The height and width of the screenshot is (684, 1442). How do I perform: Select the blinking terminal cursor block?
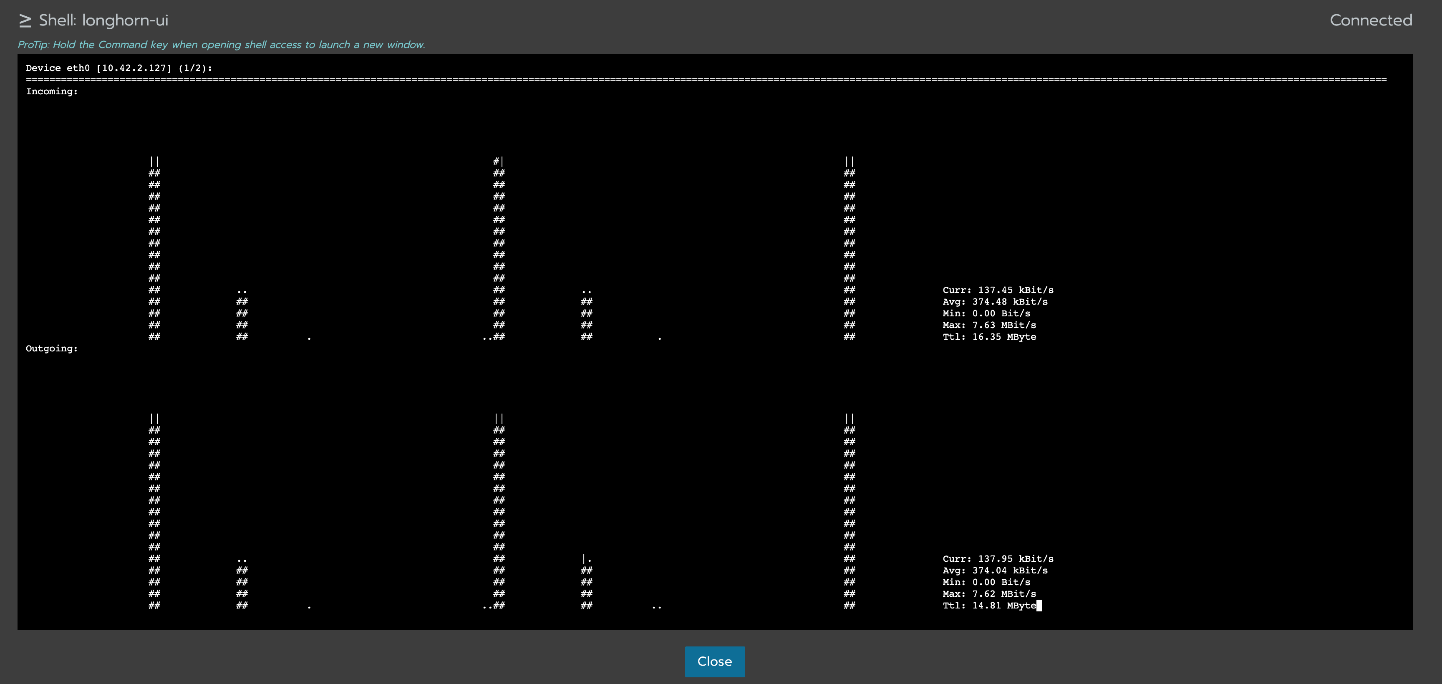pyautogui.click(x=1040, y=606)
